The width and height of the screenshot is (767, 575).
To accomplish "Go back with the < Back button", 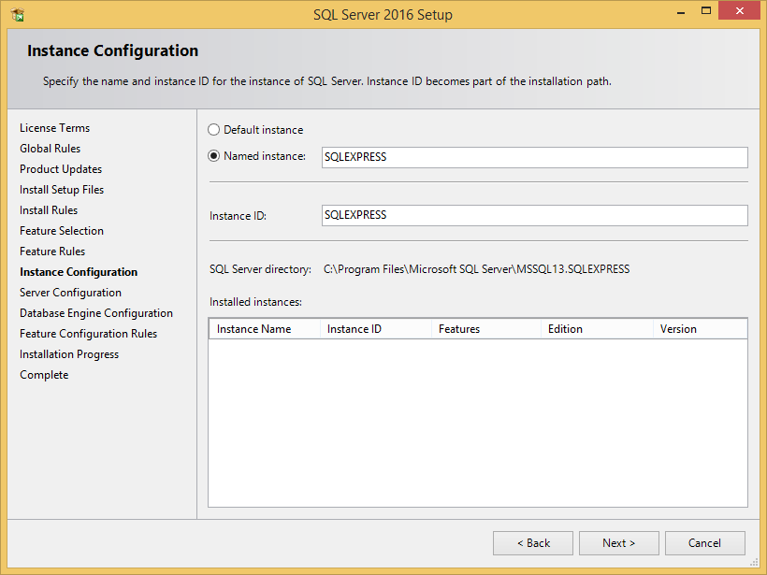I will point(533,543).
